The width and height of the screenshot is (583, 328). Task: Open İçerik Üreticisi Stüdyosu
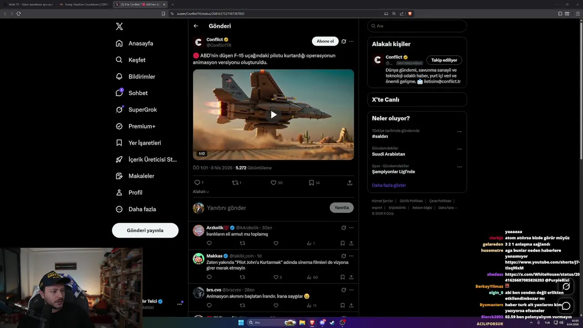point(146,159)
